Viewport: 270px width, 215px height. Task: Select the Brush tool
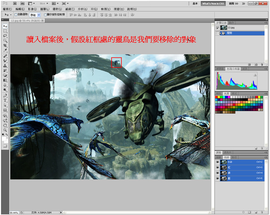coord(5,61)
